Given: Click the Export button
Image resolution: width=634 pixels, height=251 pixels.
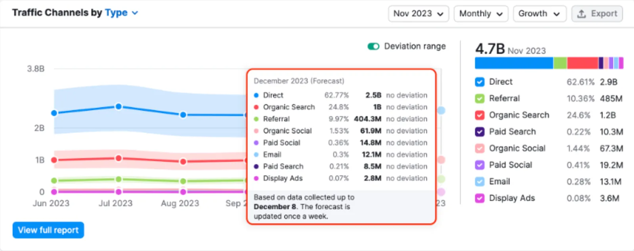Looking at the screenshot, I should [597, 13].
